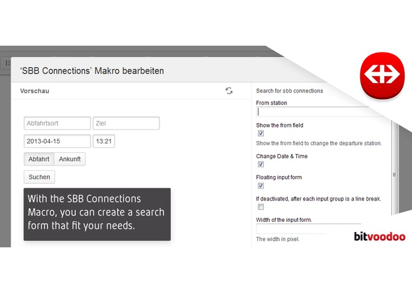Click the Width of the input form label
412x293 pixels.
tap(284, 219)
